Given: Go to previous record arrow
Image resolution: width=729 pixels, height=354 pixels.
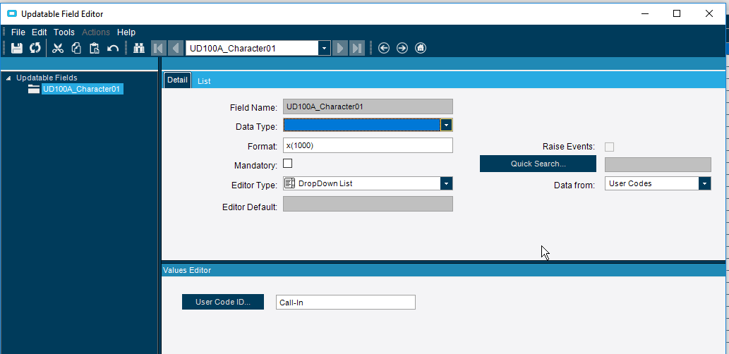Looking at the screenshot, I should [x=176, y=48].
